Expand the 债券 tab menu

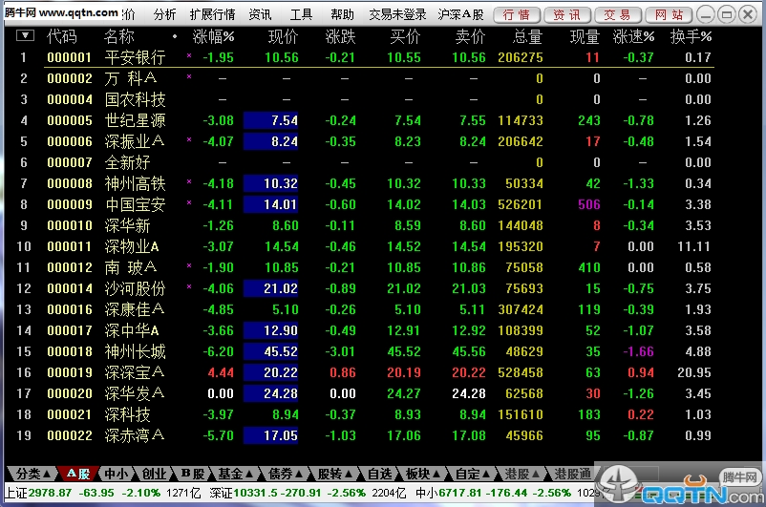286,474
